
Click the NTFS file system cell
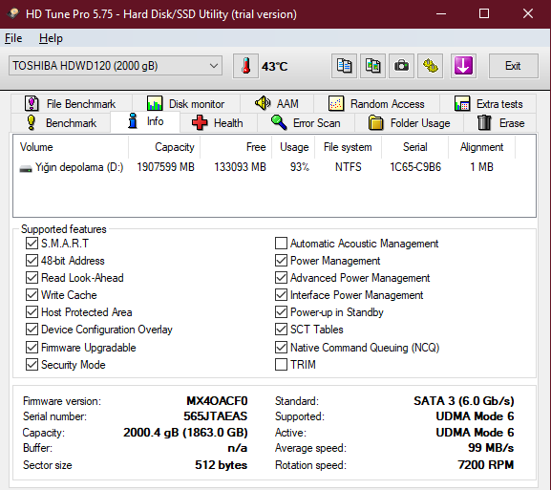tap(348, 167)
